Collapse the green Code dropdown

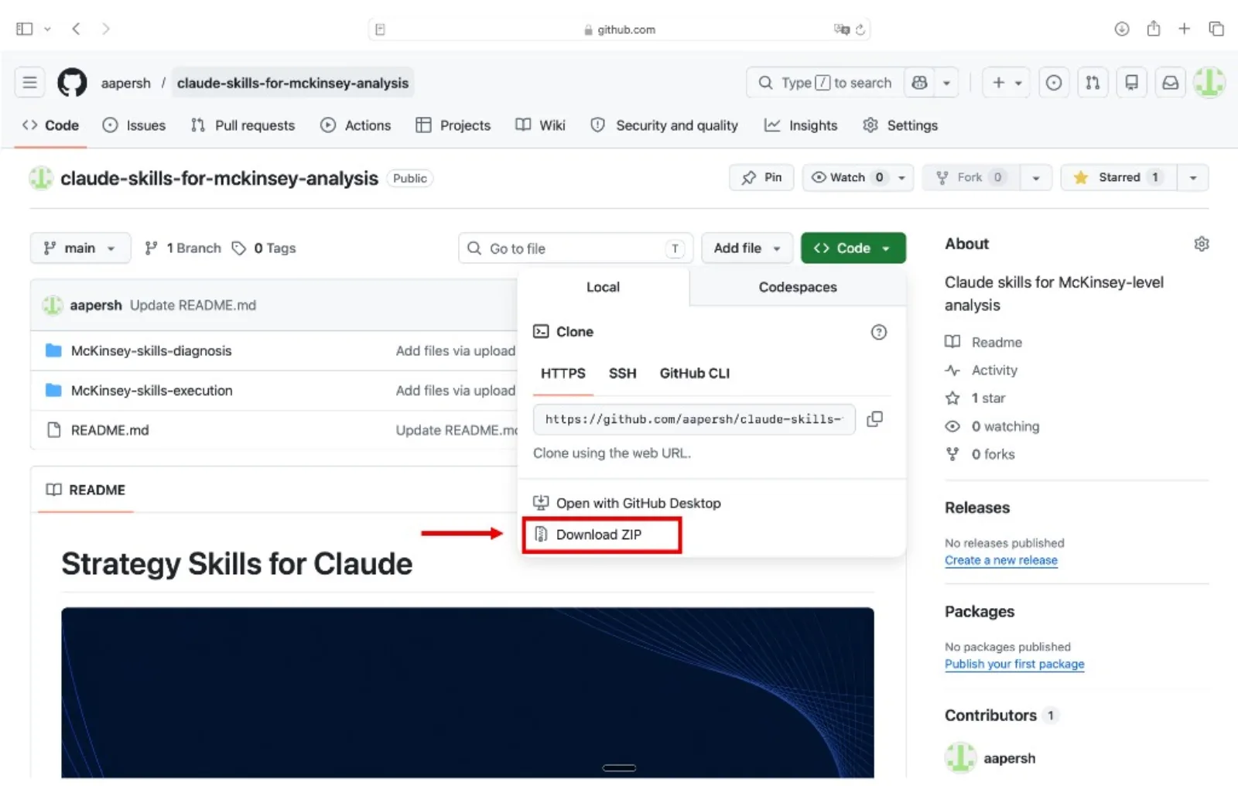coord(853,248)
